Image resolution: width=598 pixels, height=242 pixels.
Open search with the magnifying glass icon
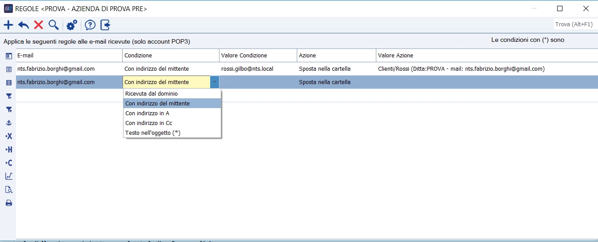[x=54, y=25]
